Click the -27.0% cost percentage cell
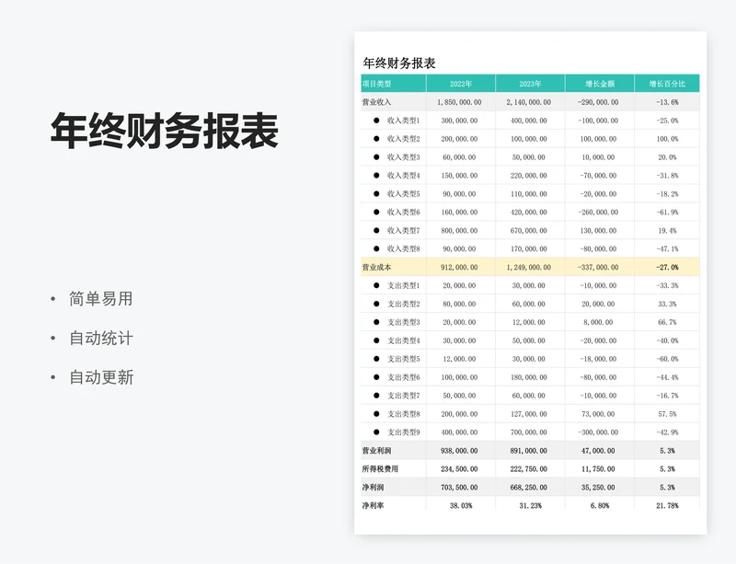Viewport: 736px width, 564px height. click(667, 267)
